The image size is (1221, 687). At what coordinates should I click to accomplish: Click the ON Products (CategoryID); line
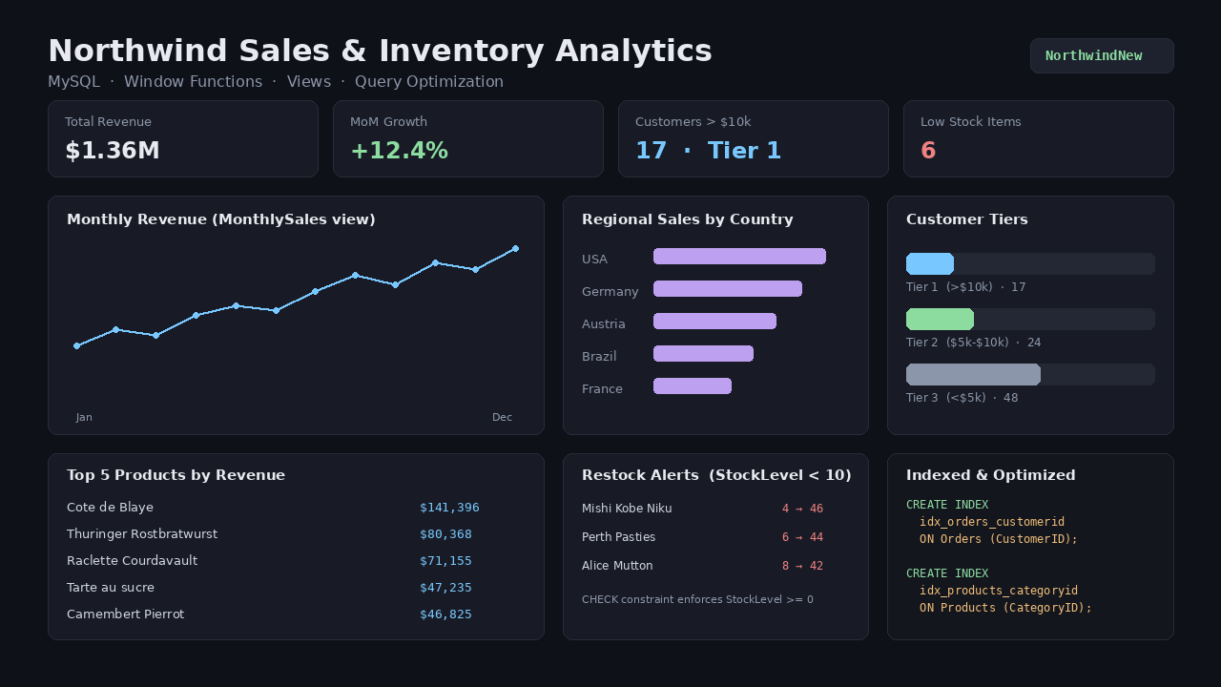(1005, 608)
